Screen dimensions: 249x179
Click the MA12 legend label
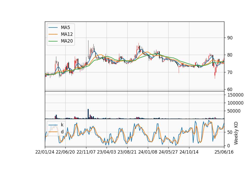pos(67,34)
